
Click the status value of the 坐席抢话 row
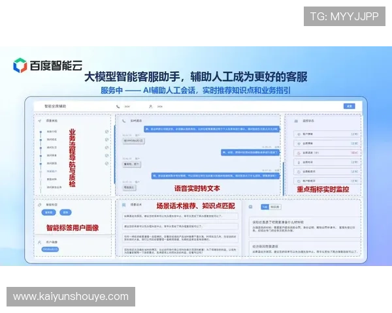(355, 162)
